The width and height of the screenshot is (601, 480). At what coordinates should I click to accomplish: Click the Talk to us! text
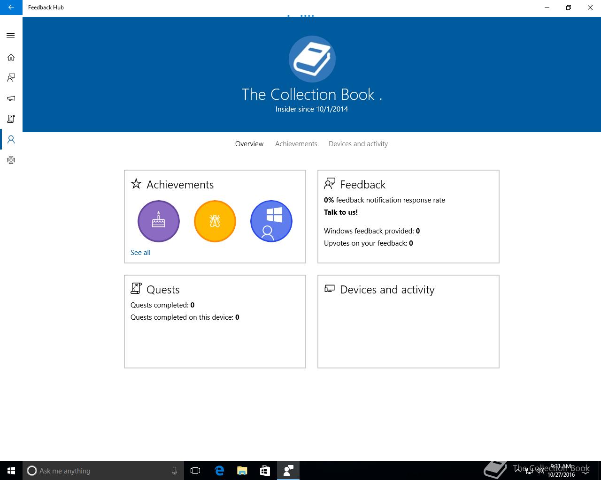[x=341, y=212]
